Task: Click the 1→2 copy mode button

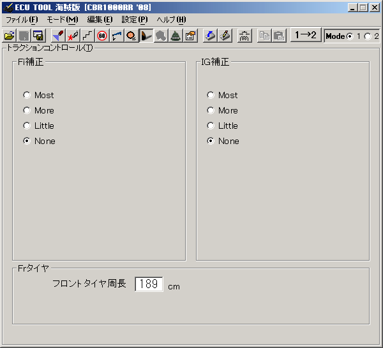Action: pyautogui.click(x=306, y=35)
